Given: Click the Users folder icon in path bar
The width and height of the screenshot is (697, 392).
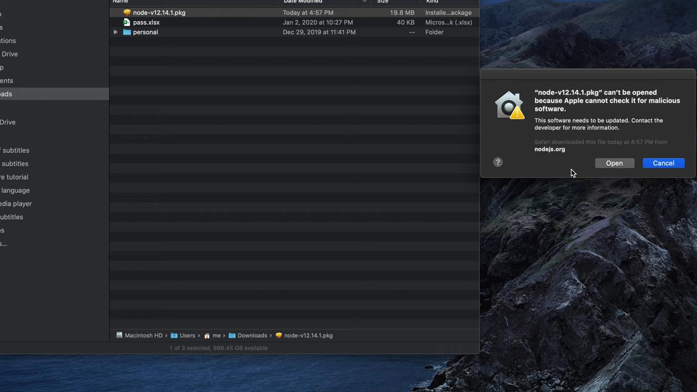Looking at the screenshot, I should point(174,335).
